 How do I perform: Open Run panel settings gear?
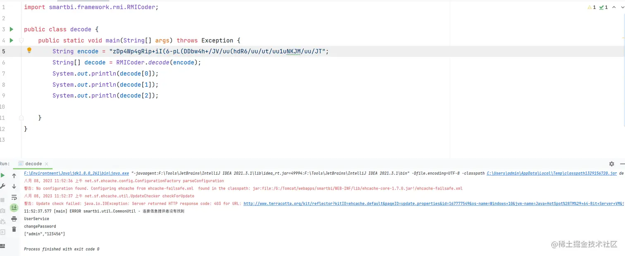[612, 164]
